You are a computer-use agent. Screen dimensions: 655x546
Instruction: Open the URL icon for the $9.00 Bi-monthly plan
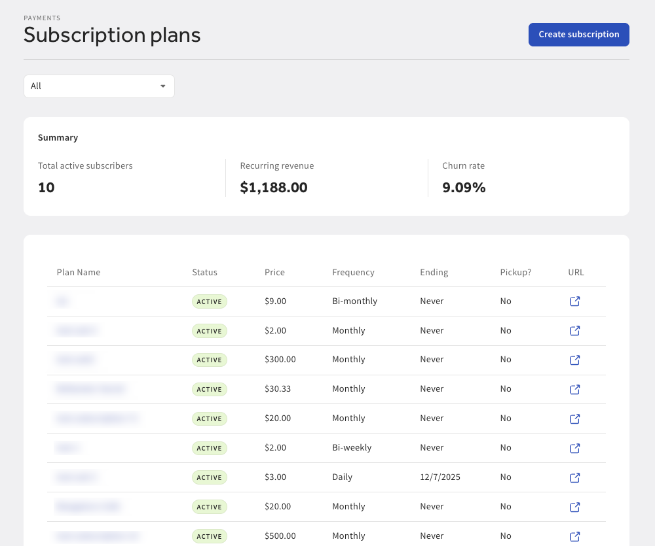pyautogui.click(x=574, y=301)
